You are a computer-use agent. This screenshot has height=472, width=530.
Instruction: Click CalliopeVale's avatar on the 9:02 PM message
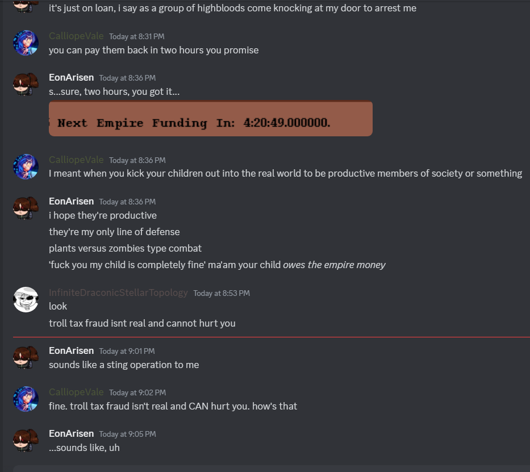pos(26,399)
